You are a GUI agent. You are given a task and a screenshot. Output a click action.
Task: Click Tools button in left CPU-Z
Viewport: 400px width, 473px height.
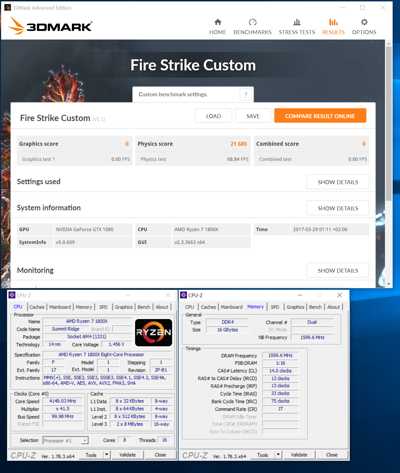coord(91,455)
